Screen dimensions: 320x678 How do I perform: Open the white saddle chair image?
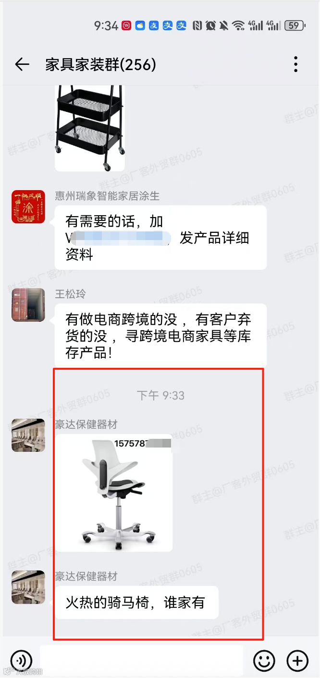pos(114,493)
